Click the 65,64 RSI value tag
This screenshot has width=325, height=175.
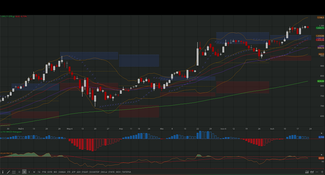(x=321, y=158)
